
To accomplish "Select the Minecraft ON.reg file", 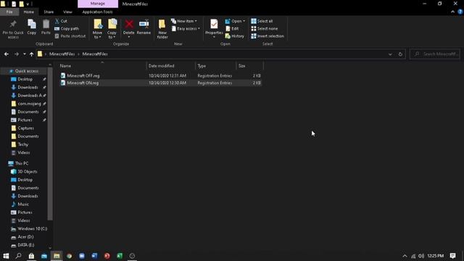I will pyautogui.click(x=160, y=83).
